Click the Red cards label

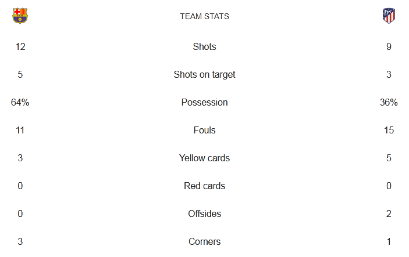205,186
